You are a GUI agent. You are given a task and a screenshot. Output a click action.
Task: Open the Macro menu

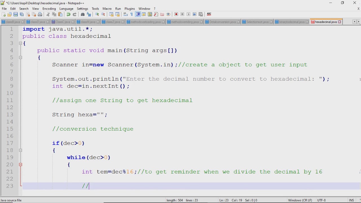click(107, 9)
